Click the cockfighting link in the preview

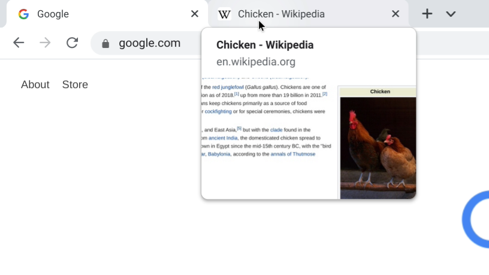point(221,111)
